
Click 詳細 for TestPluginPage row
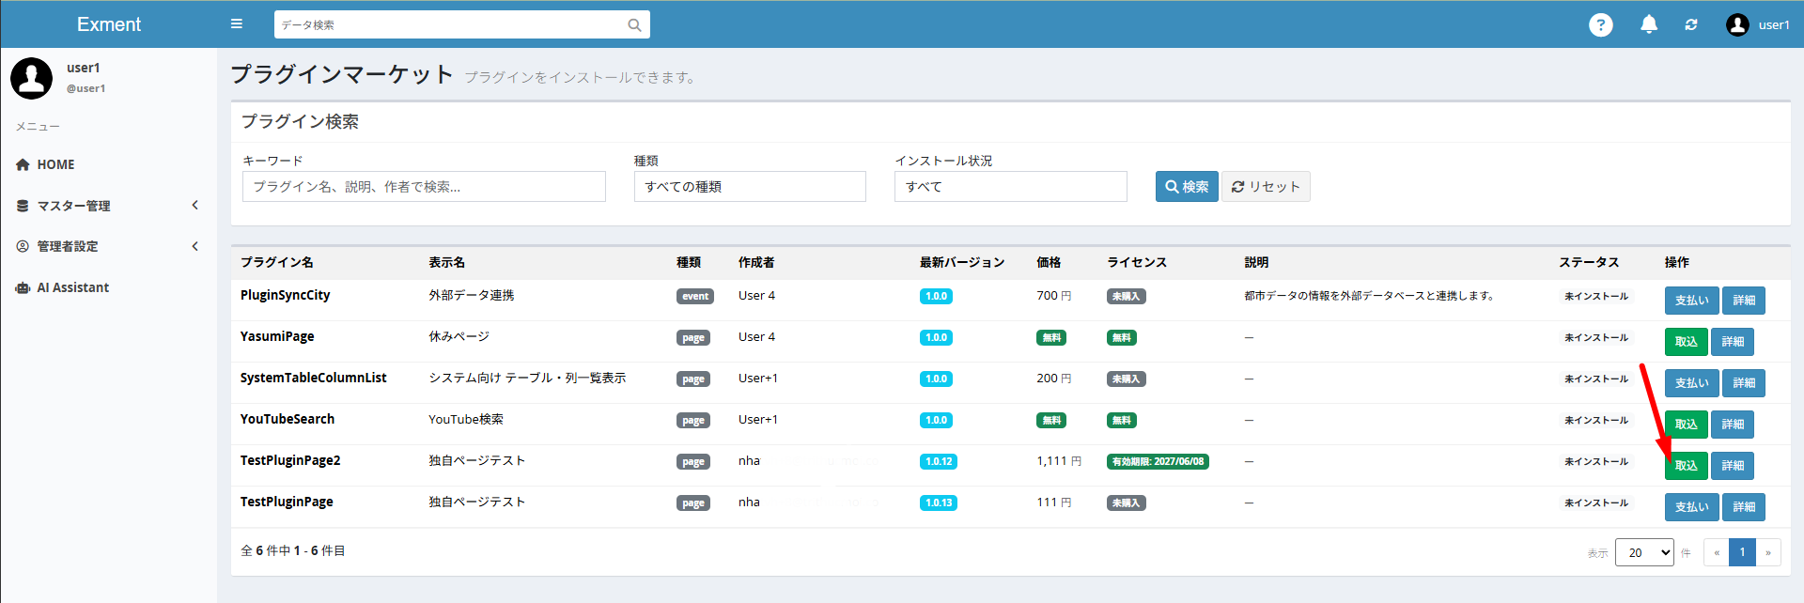1744,507
